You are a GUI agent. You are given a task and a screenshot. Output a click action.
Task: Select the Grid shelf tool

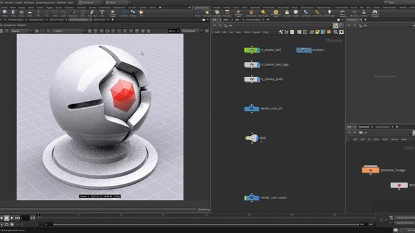(30, 13)
